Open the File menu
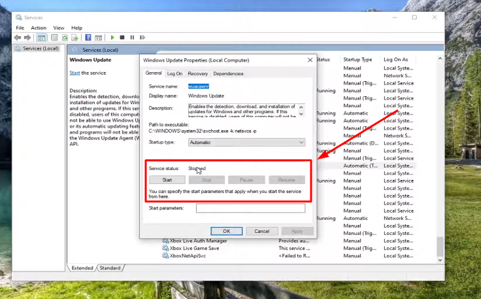The width and height of the screenshot is (481, 299). click(x=20, y=27)
